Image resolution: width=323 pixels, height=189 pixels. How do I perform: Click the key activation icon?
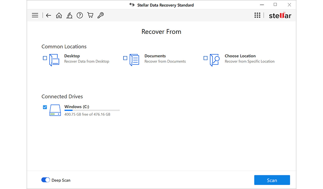[101, 15]
